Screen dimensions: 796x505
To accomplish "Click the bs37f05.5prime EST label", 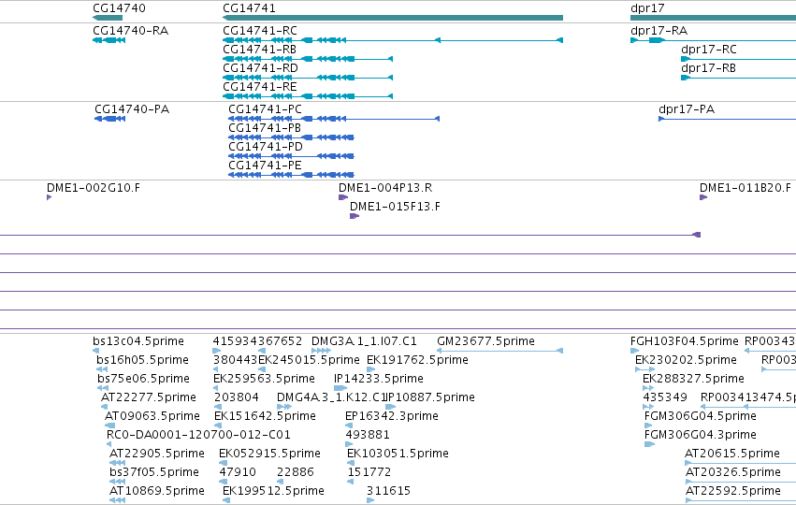I will click(x=153, y=472).
